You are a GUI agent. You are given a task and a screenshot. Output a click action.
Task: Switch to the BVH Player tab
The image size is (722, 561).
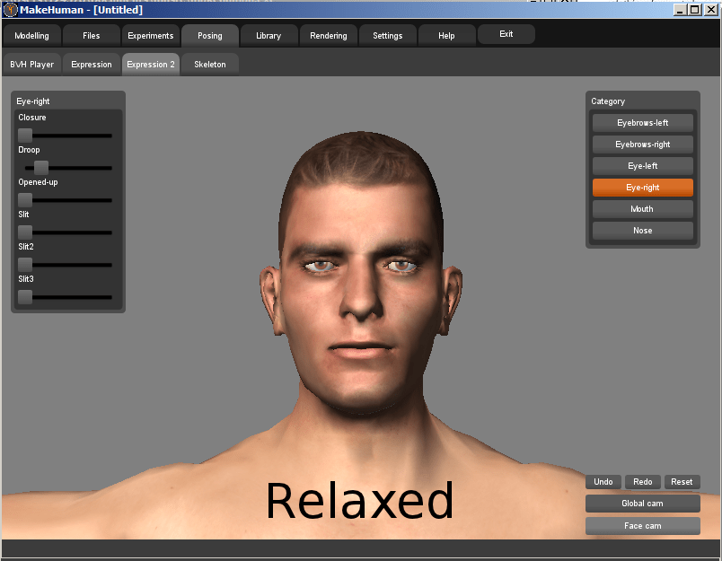pos(32,64)
